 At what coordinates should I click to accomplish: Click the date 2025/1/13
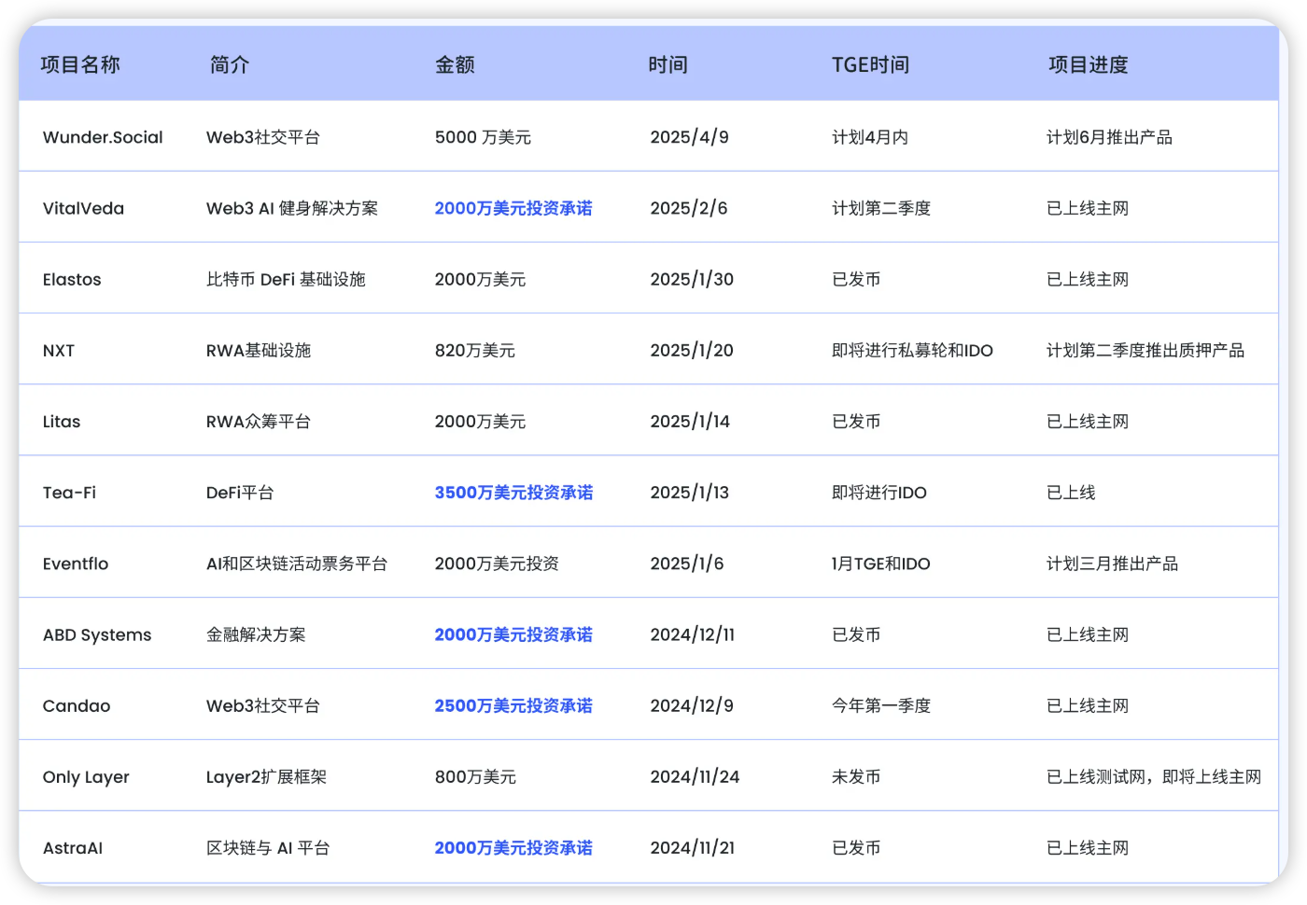(x=690, y=493)
